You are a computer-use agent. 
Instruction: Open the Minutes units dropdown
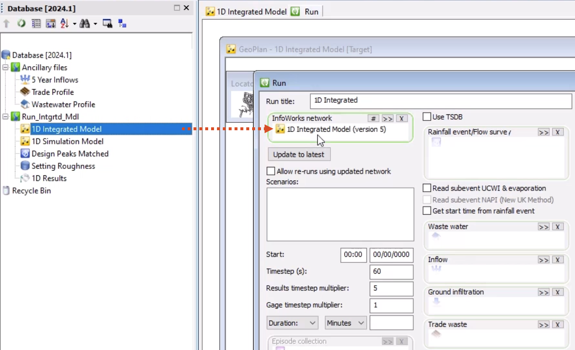coord(346,323)
